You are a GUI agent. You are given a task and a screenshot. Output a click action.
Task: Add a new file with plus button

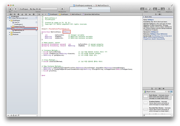(8, 116)
